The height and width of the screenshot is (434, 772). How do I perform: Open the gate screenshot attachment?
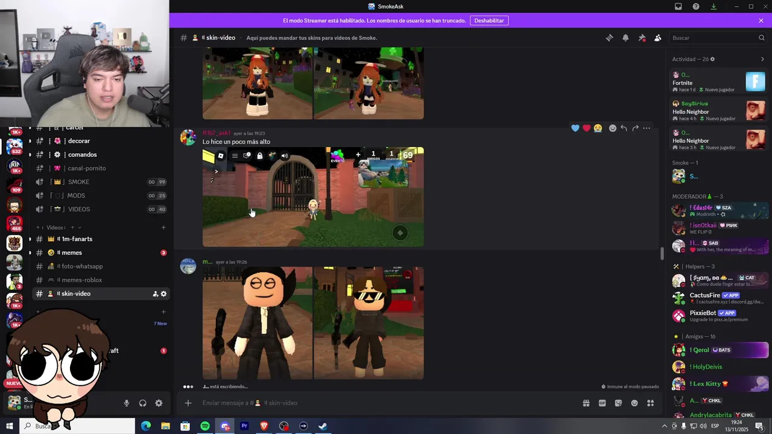(x=313, y=197)
